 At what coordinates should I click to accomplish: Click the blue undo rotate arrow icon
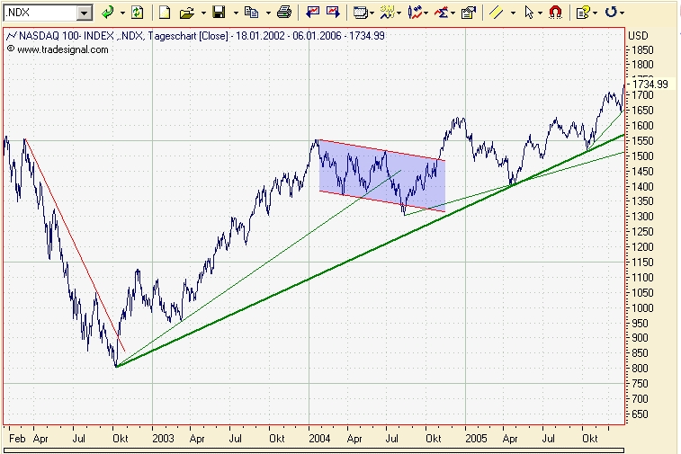[x=611, y=13]
